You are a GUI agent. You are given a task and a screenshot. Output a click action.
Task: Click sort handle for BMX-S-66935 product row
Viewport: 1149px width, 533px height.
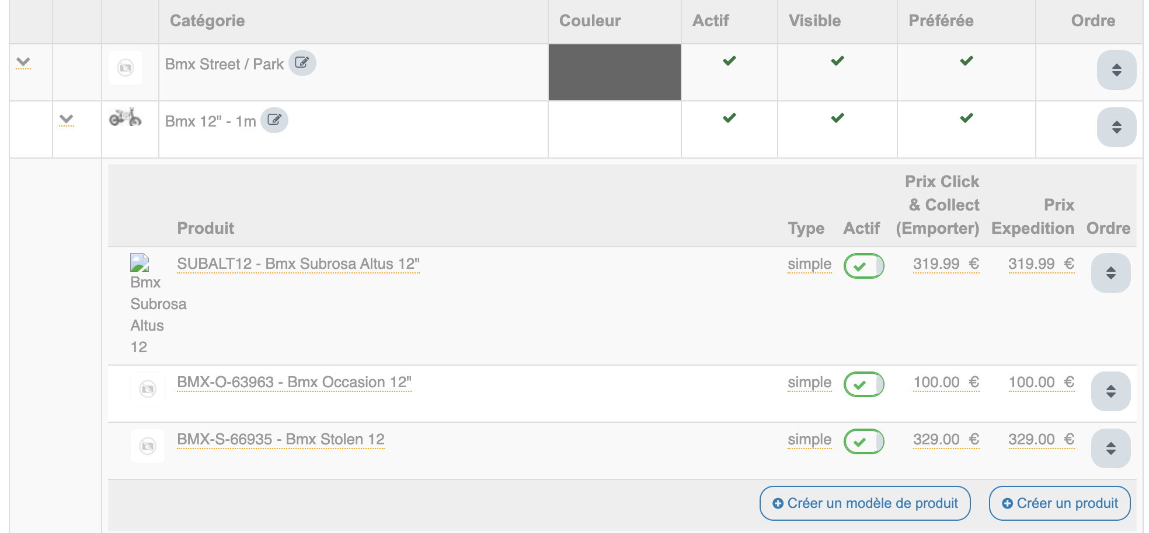1110,448
